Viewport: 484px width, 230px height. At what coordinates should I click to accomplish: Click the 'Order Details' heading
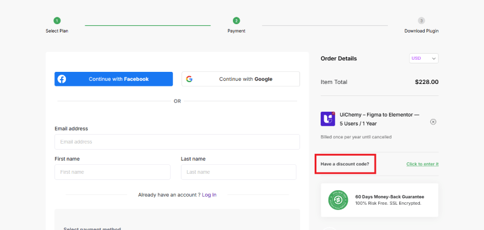pyautogui.click(x=339, y=59)
